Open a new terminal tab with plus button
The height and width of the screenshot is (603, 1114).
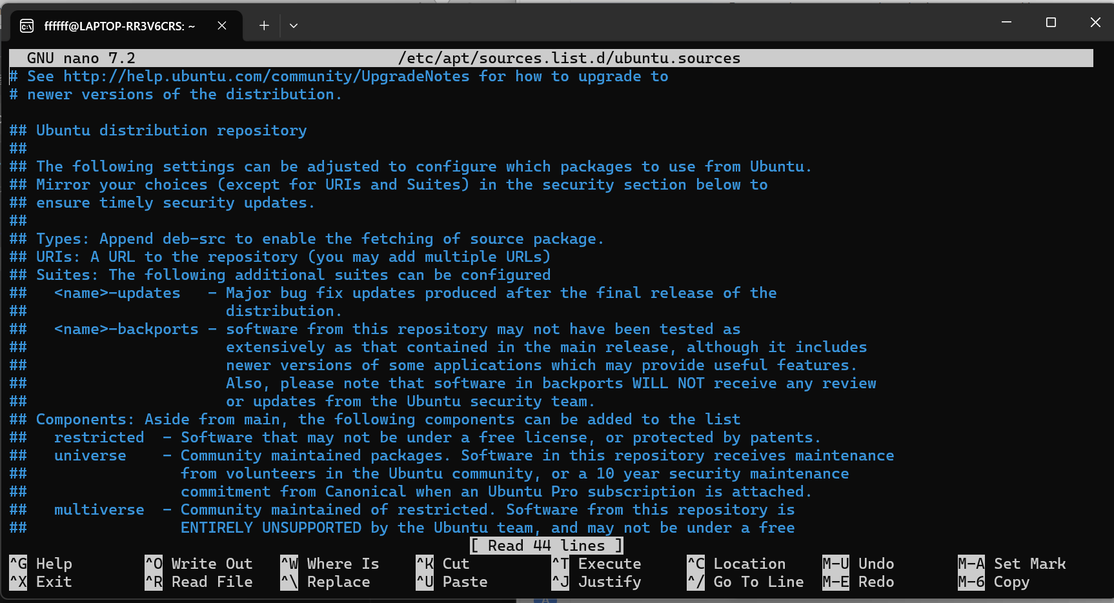pos(264,26)
